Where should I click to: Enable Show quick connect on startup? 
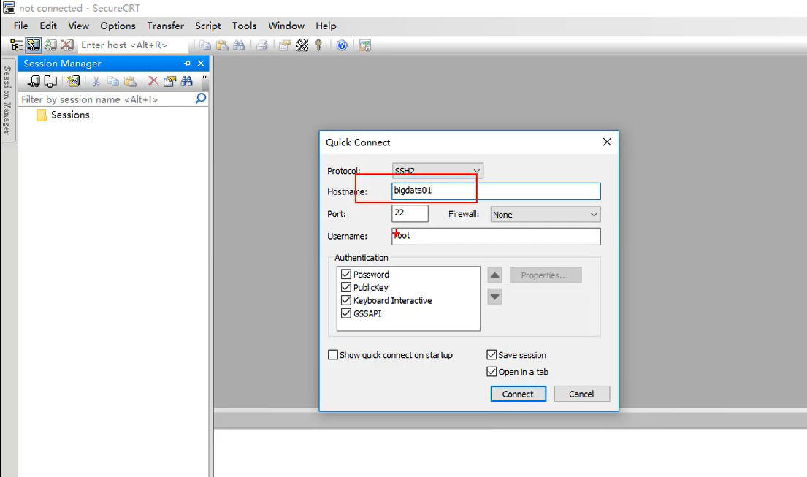coord(332,354)
